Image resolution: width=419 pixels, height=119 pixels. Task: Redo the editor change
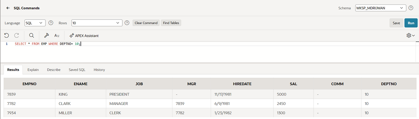click(x=17, y=36)
